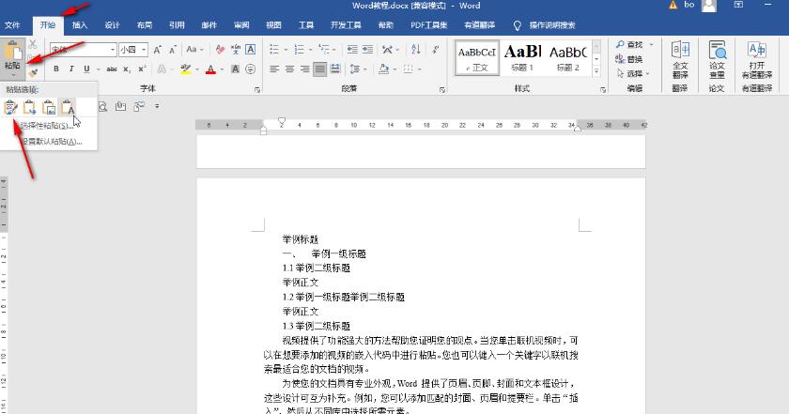Open the 布局 ribbon tab
The height and width of the screenshot is (414, 789).
[144, 25]
